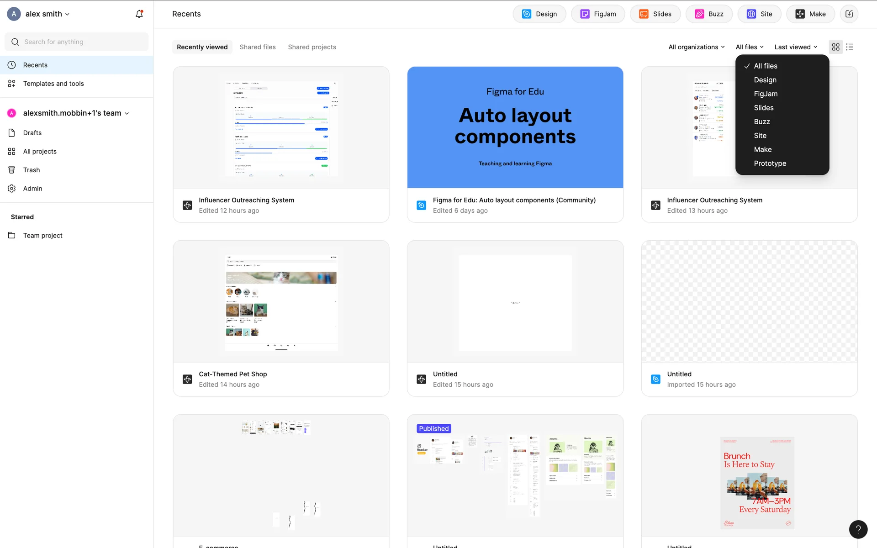The image size is (877, 548).
Task: Click the Trash icon in sidebar
Action: pyautogui.click(x=12, y=170)
